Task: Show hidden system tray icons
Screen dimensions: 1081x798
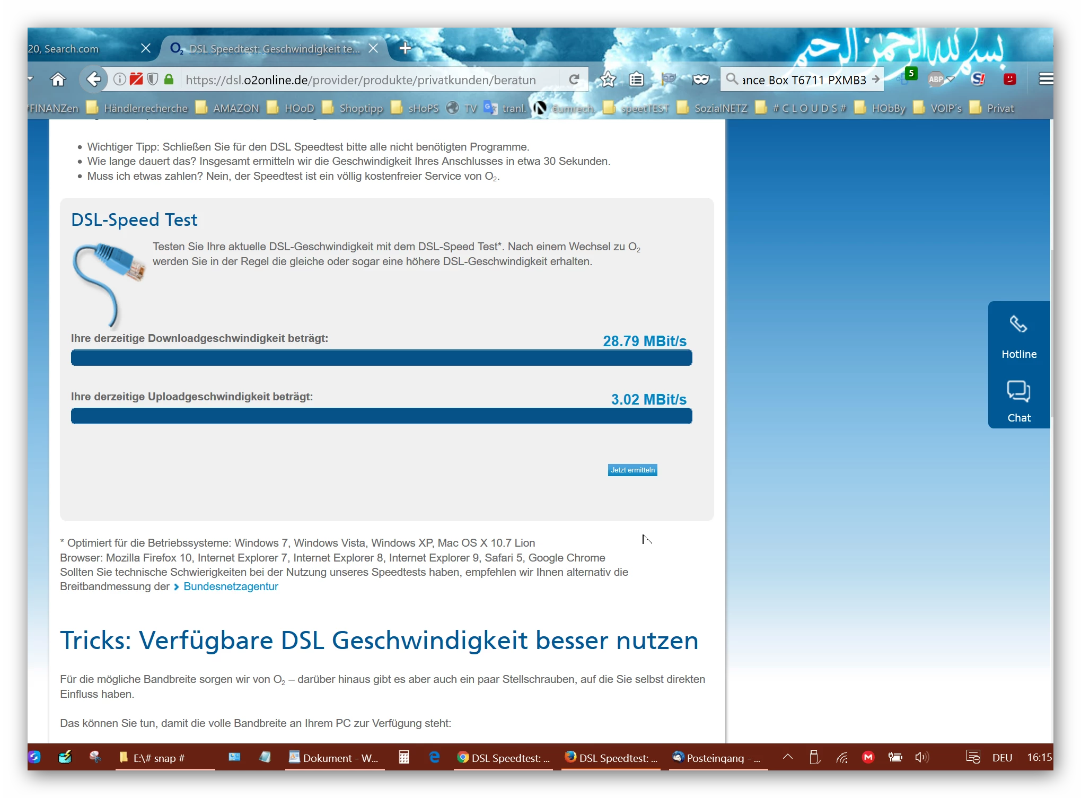Action: (x=788, y=757)
